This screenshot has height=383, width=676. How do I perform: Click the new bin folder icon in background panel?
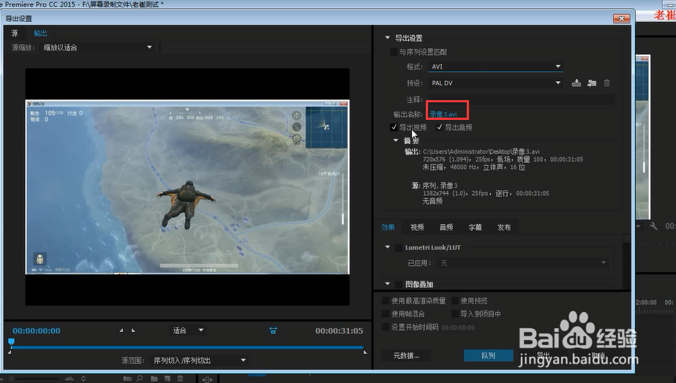(154, 379)
